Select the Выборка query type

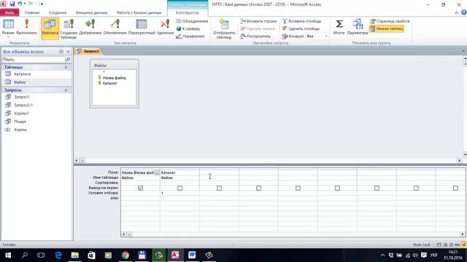click(x=50, y=28)
